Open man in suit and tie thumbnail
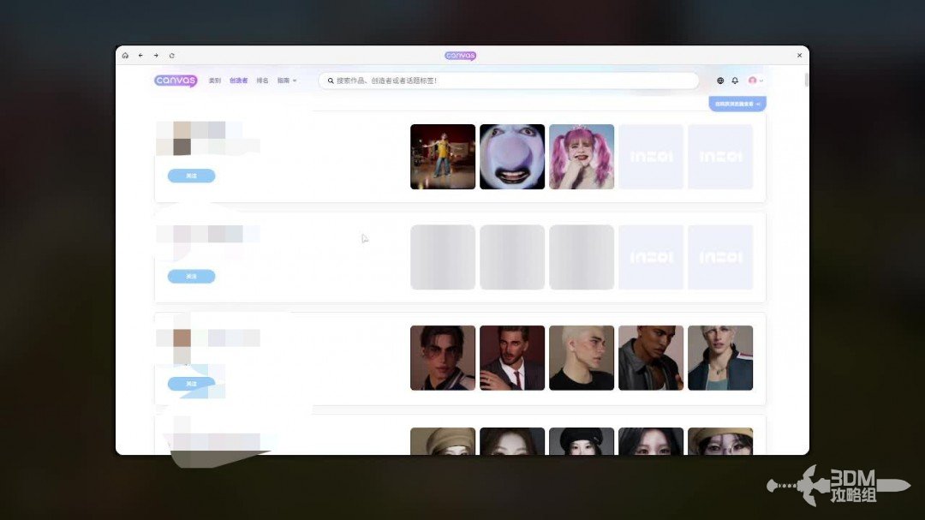The height and width of the screenshot is (520, 925). coord(512,358)
